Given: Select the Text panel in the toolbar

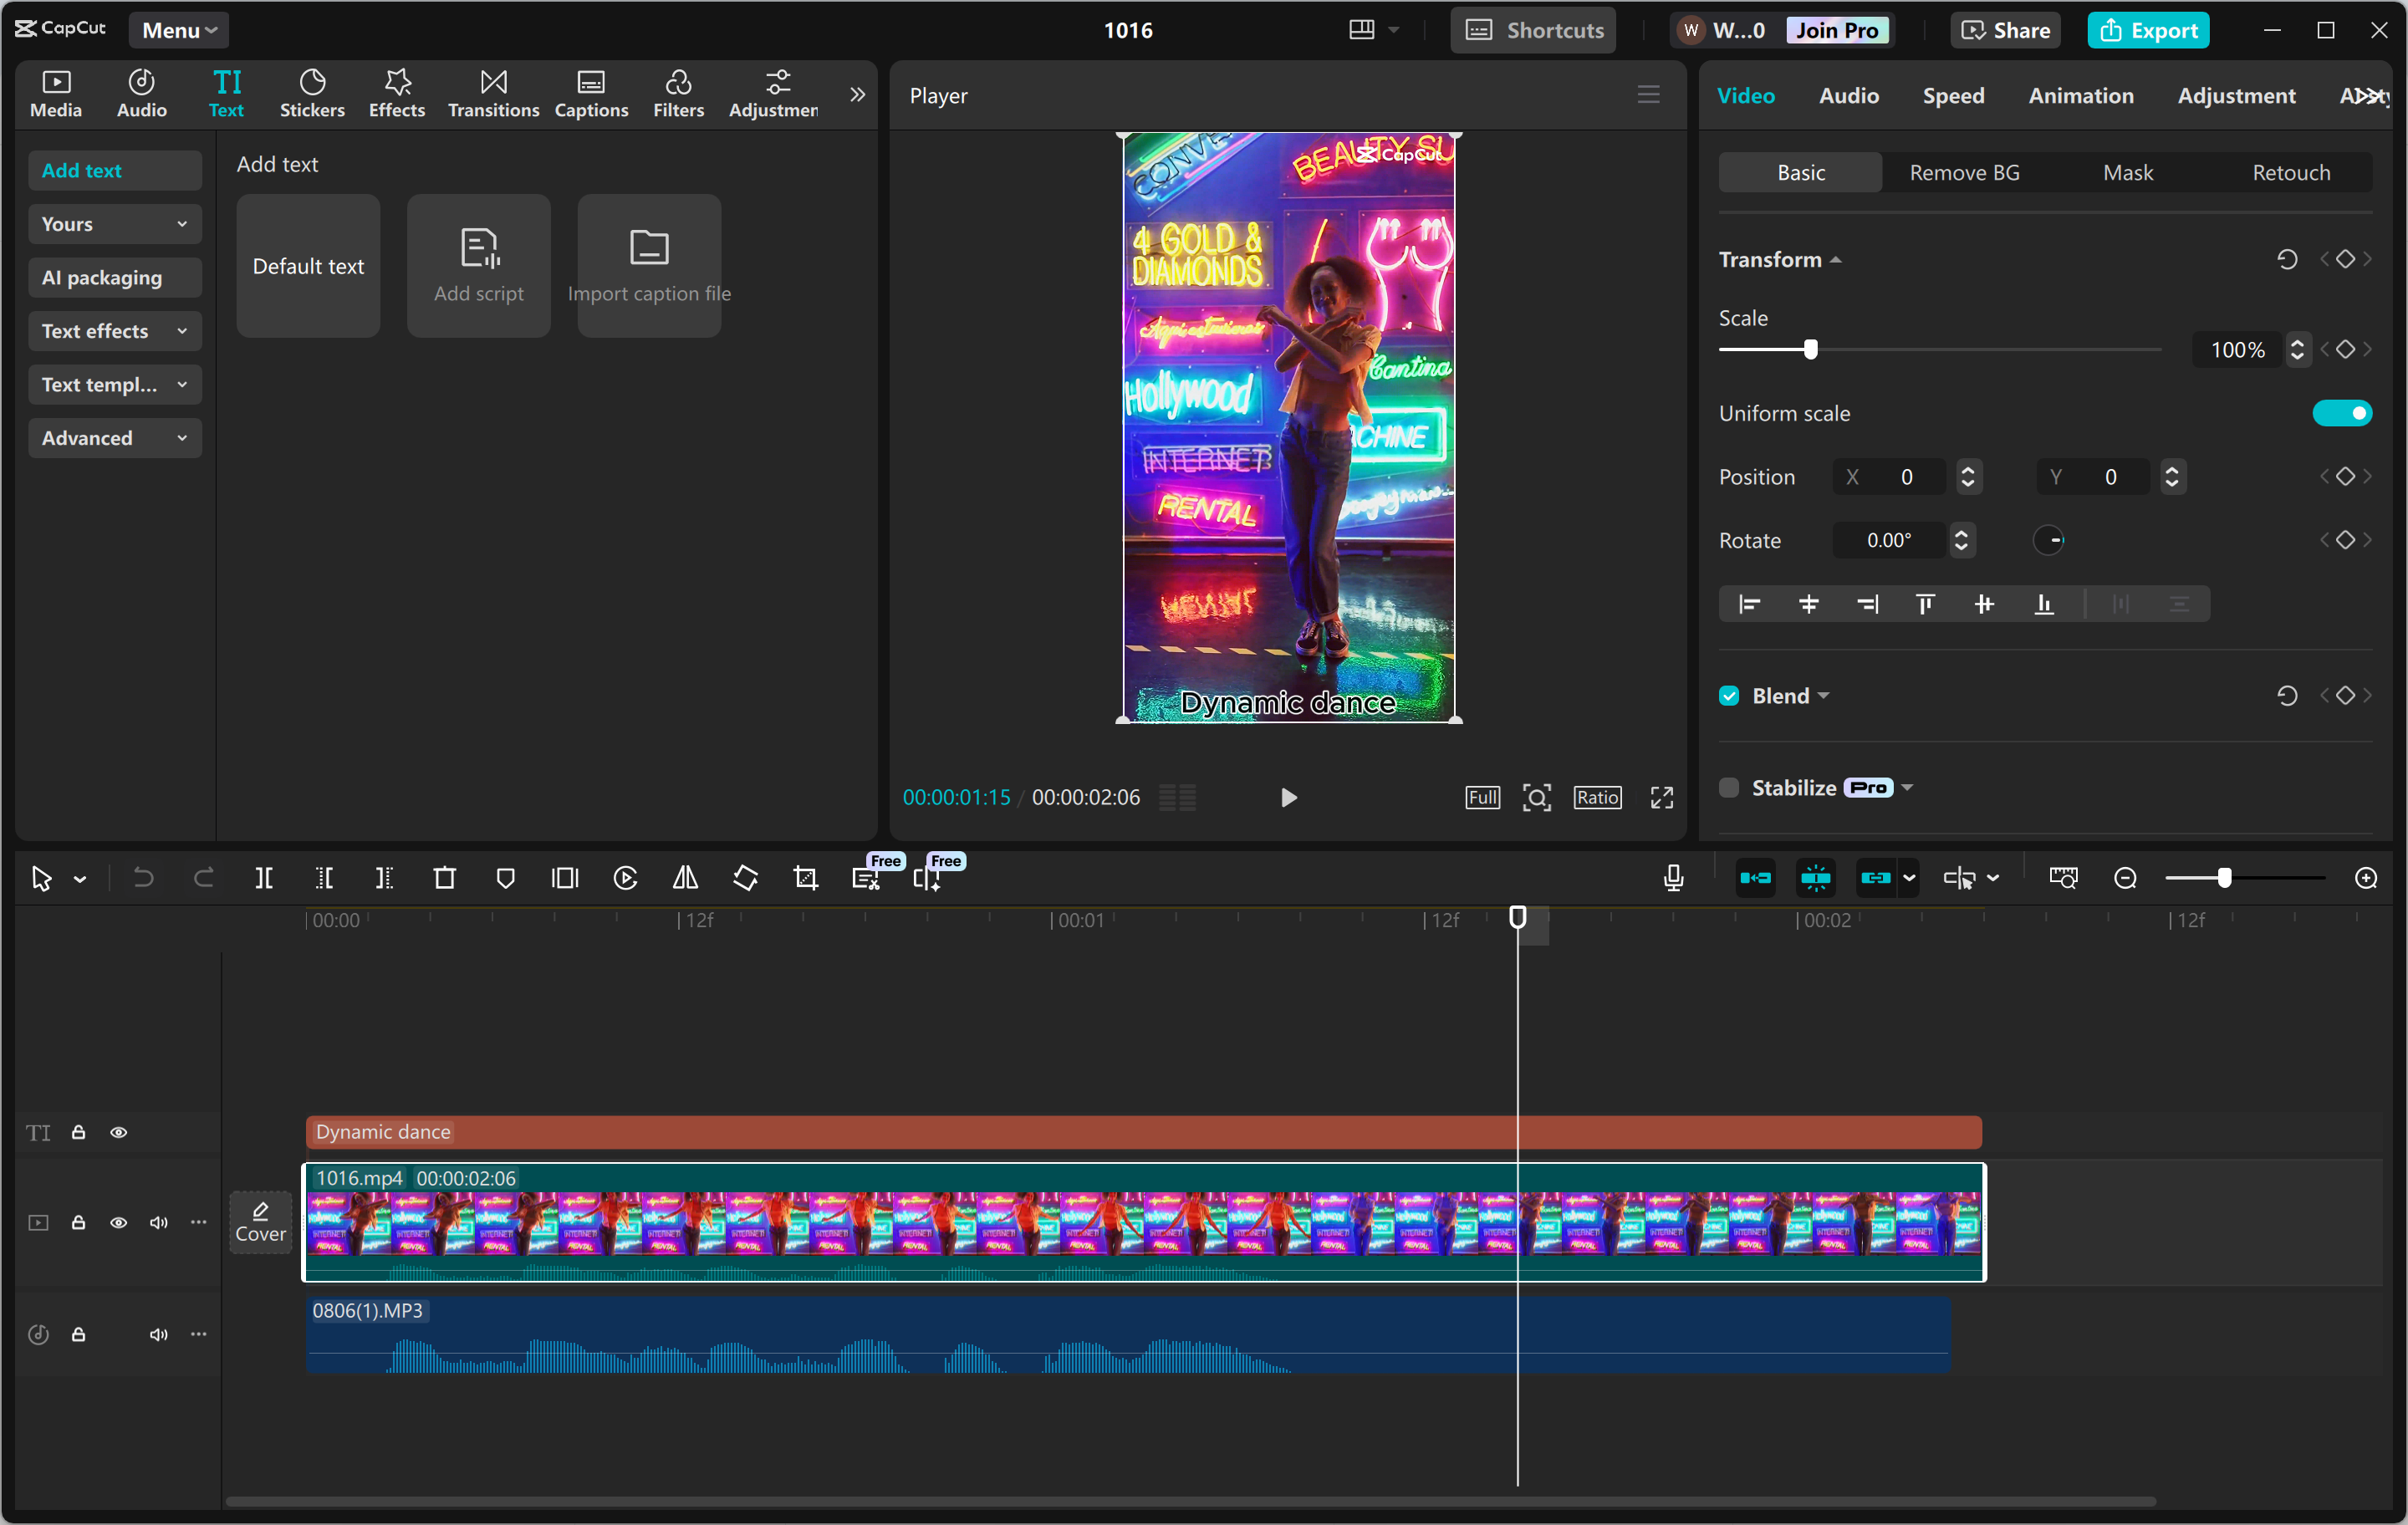Looking at the screenshot, I should [226, 93].
